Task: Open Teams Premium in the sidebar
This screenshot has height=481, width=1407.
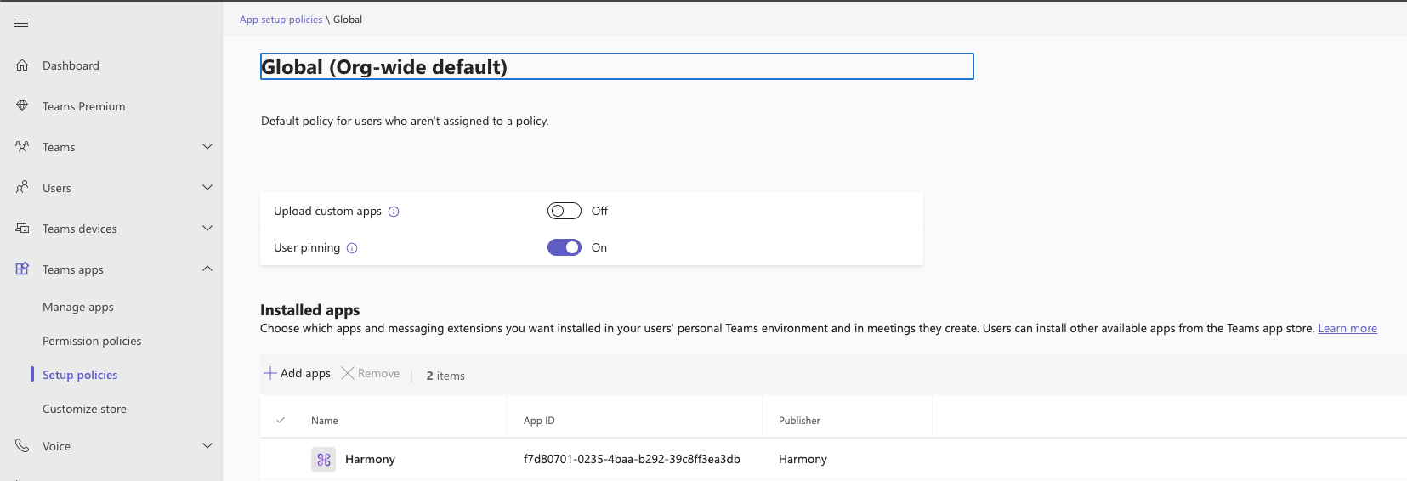Action: pos(83,106)
